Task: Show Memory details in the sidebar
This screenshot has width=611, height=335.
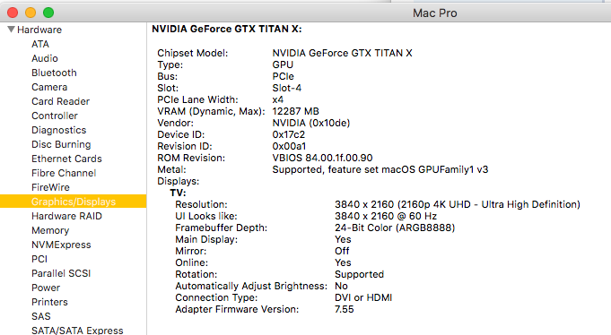Action: click(50, 230)
